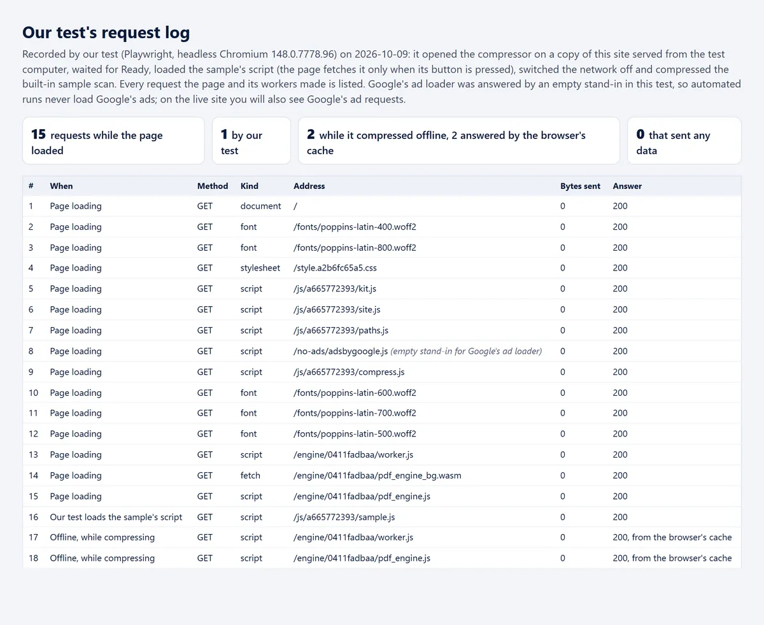Click the '/' address in row 1
Viewport: 764px width, 625px height.
pos(295,206)
